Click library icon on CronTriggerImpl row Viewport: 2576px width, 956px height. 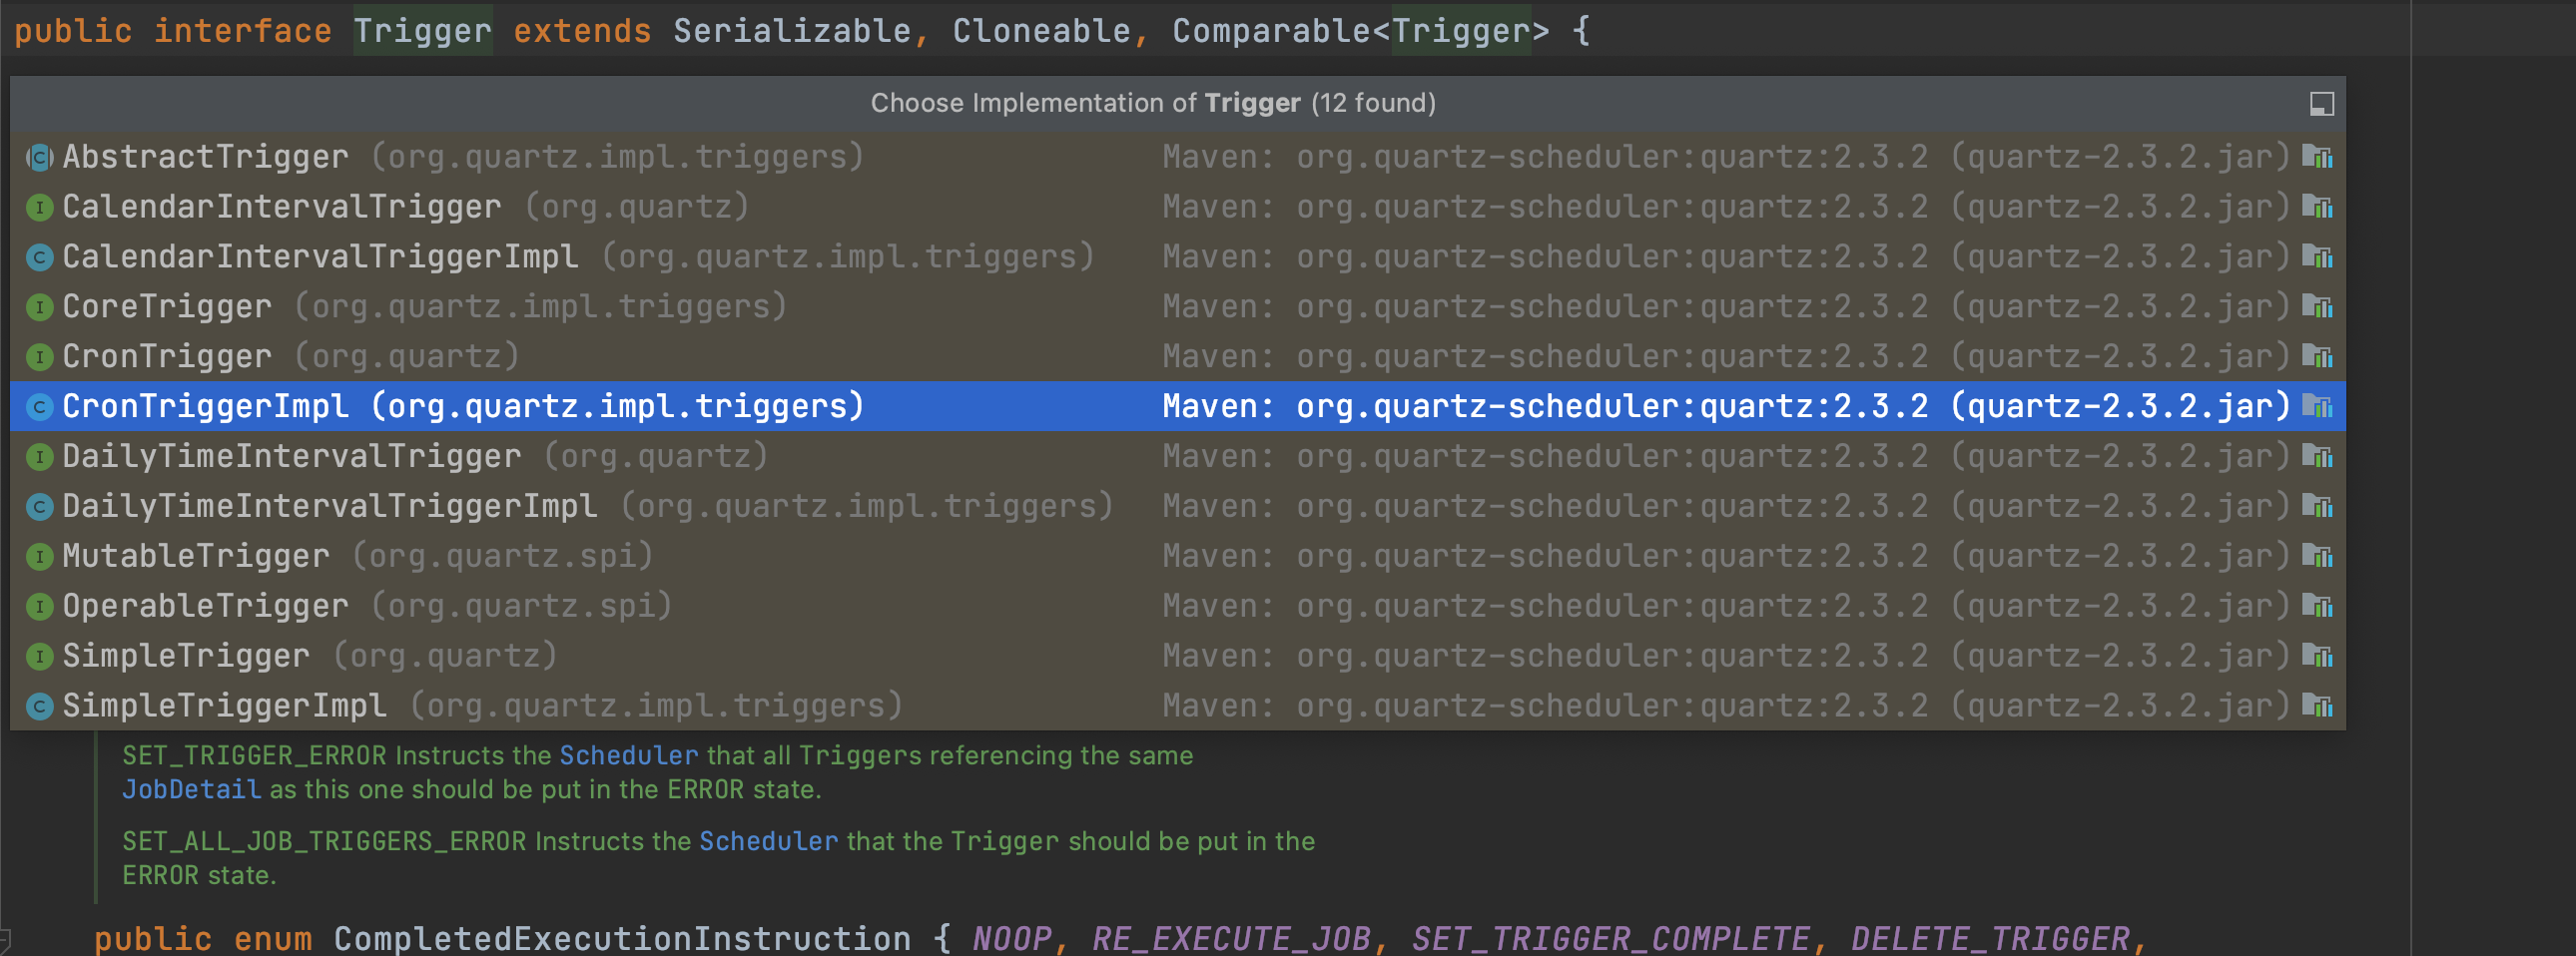coord(2317,406)
